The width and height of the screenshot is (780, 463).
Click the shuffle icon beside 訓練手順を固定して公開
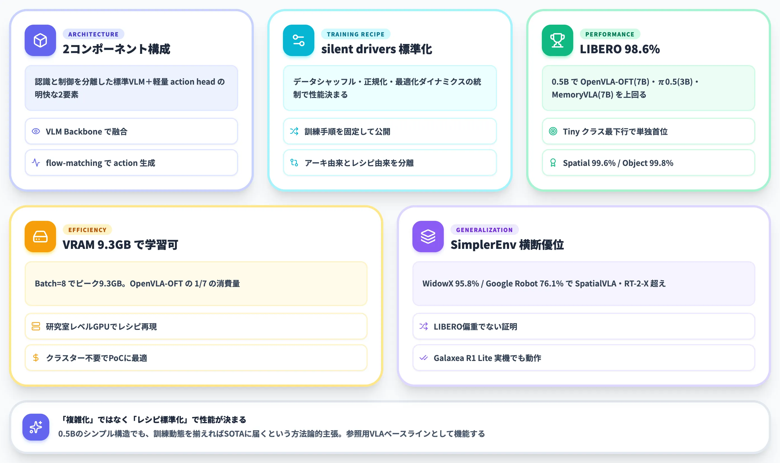pos(294,131)
